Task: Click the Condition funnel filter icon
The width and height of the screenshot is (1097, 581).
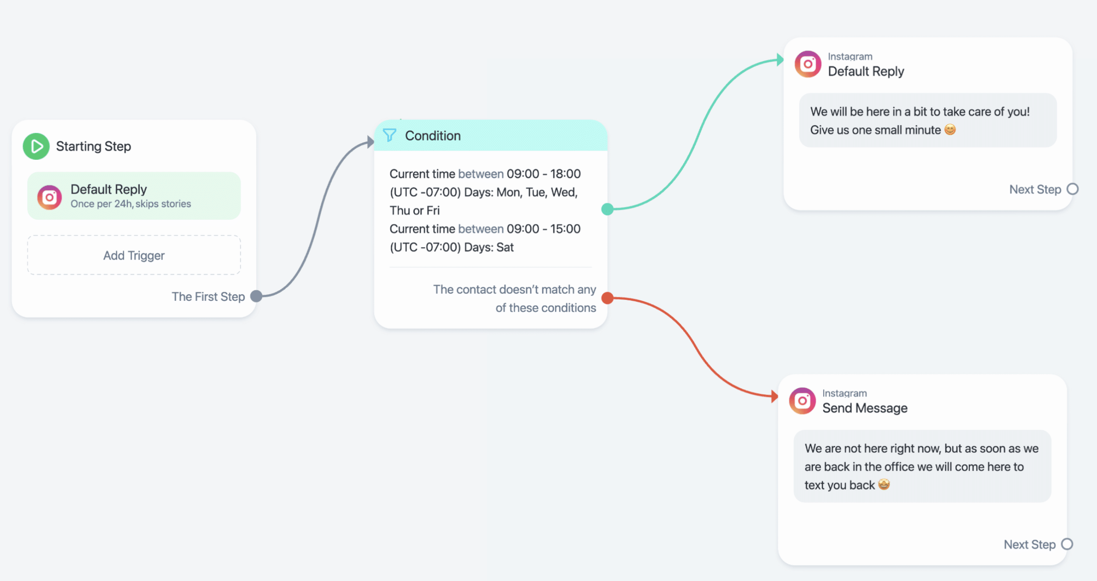Action: coord(390,135)
